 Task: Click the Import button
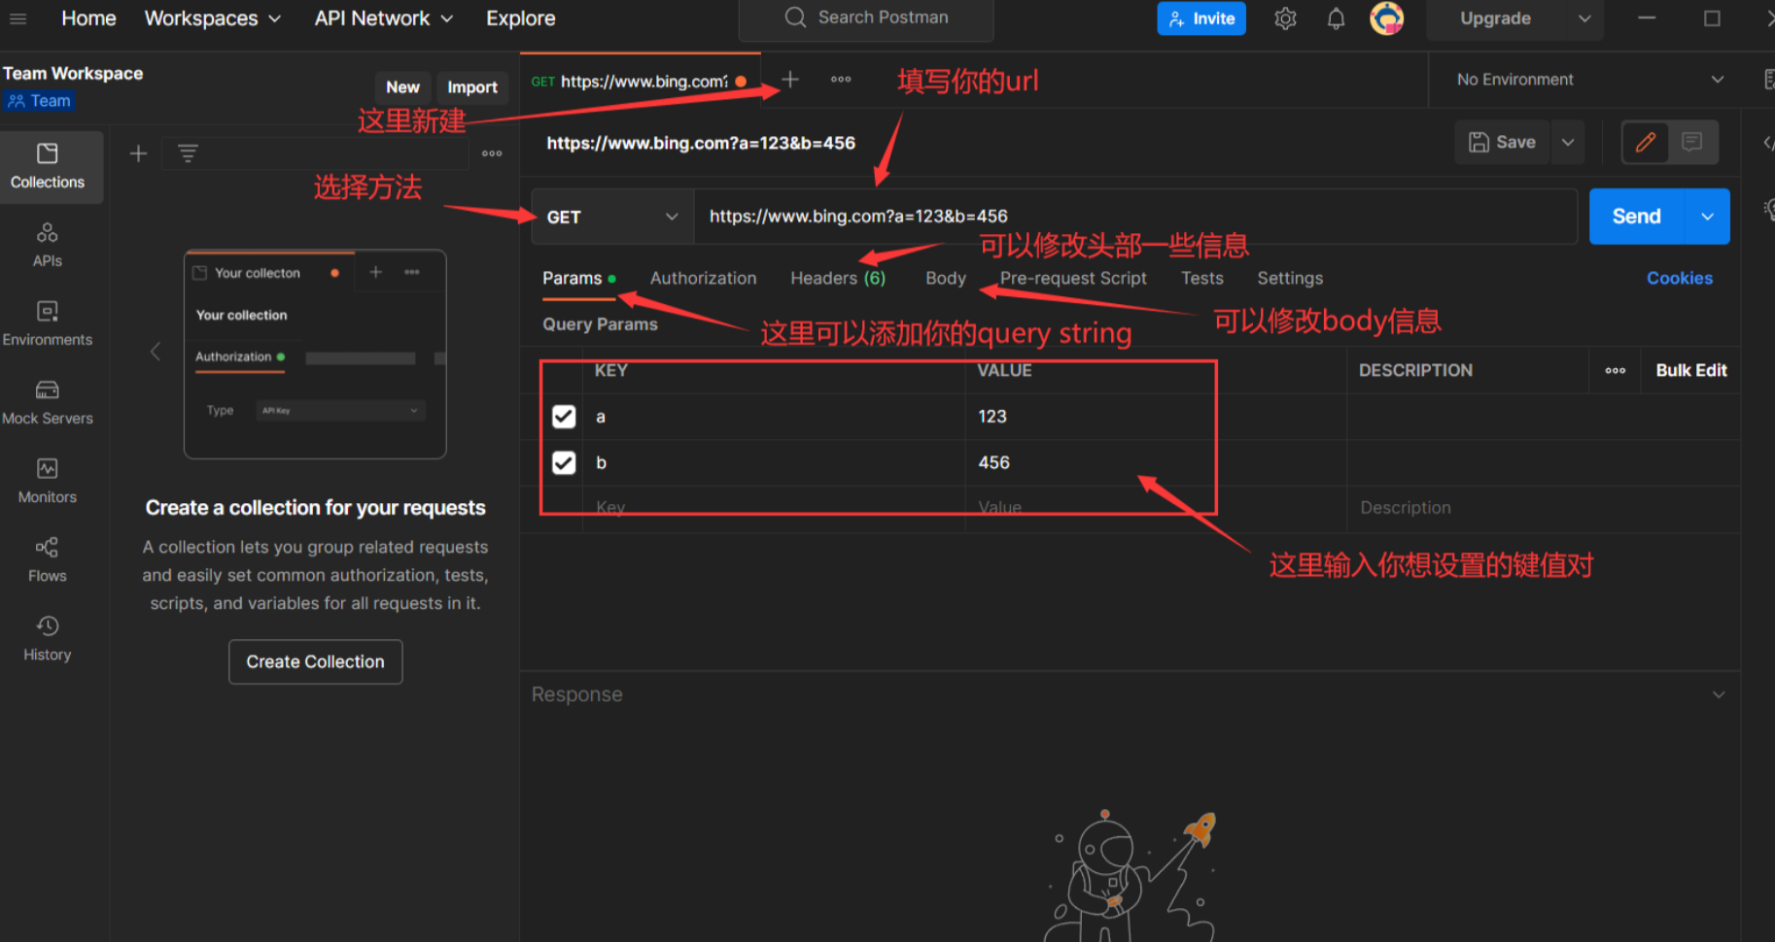(x=472, y=87)
